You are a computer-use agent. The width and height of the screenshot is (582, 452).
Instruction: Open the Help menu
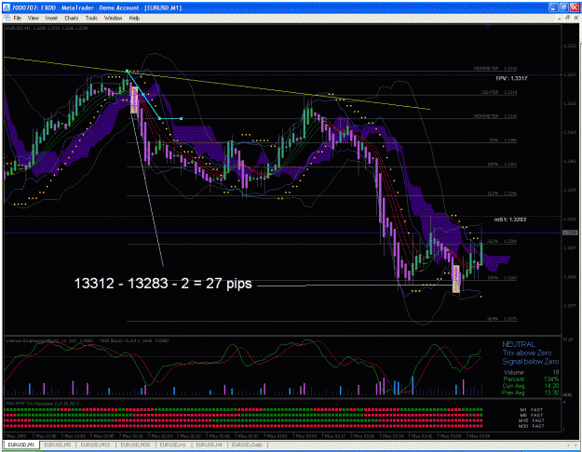(x=134, y=18)
